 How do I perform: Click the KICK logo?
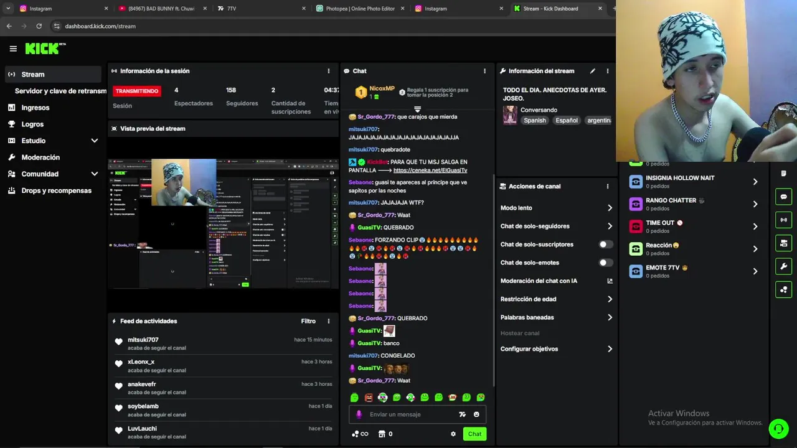coord(45,49)
